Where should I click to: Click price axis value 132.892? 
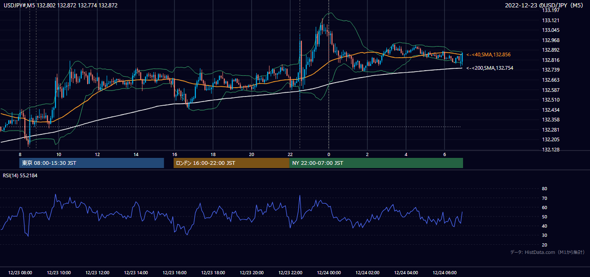pos(551,50)
